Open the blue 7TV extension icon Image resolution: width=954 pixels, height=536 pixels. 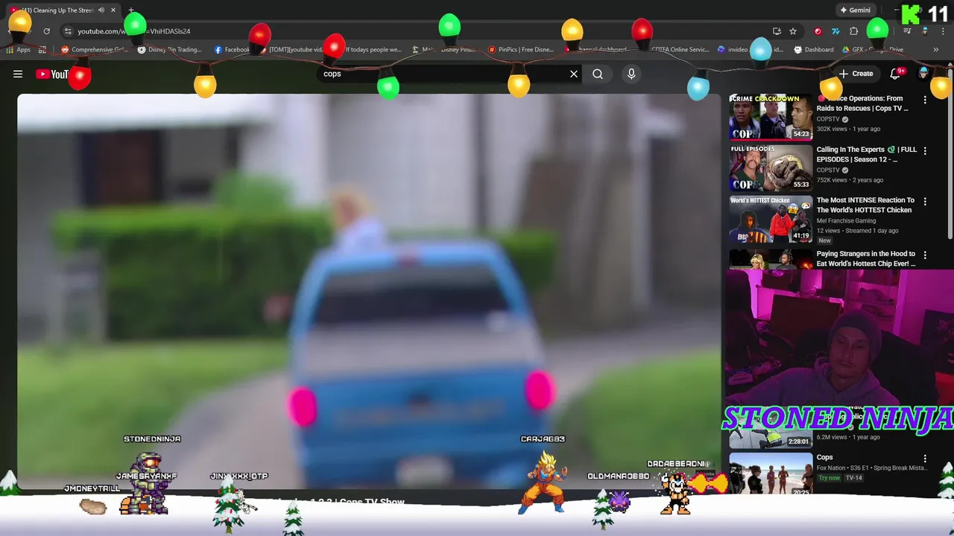tap(835, 31)
